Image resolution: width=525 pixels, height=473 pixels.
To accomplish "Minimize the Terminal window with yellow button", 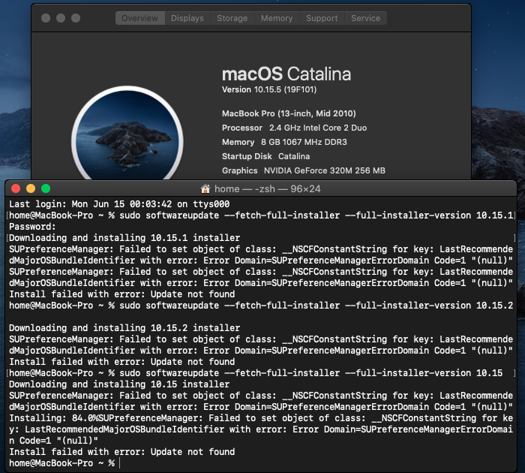I will click(x=31, y=188).
